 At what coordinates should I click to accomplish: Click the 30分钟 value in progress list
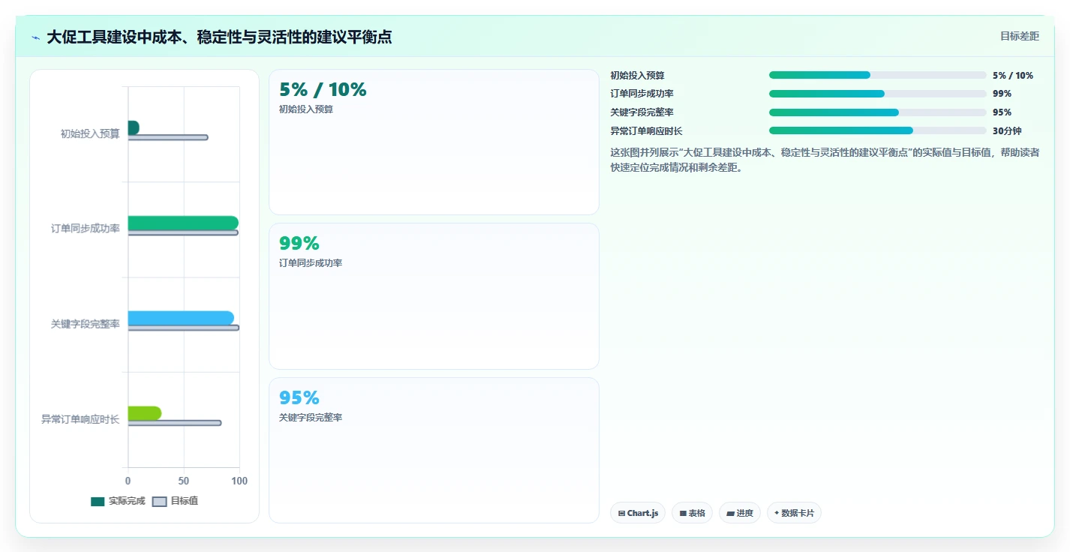click(x=1007, y=130)
